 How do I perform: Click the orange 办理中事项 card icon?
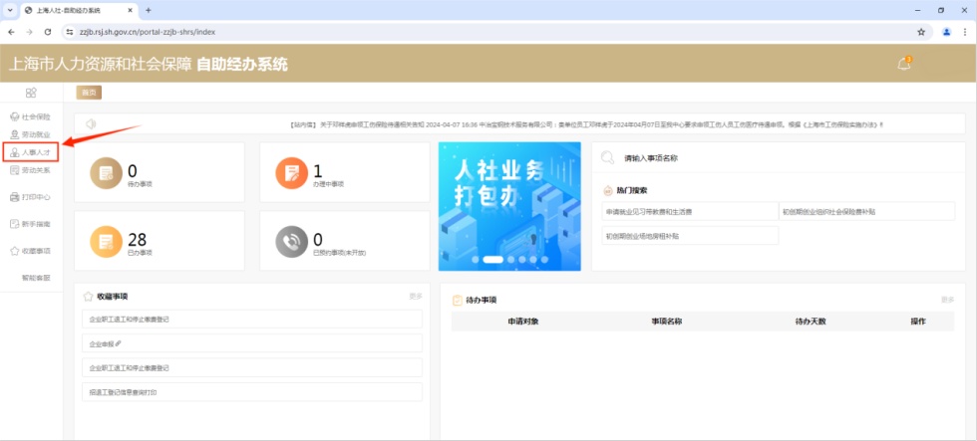click(291, 173)
